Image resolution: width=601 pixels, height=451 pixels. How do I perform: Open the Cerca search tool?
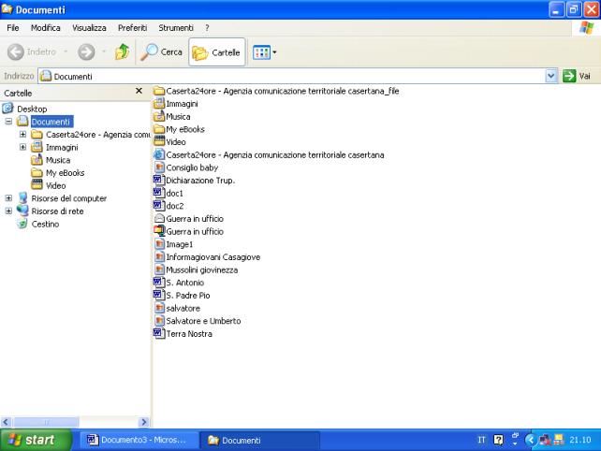(161, 51)
